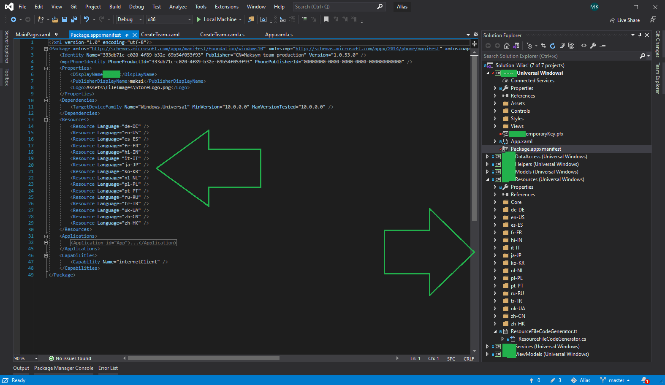Click the feedback icon near Live Share
This screenshot has width=665, height=385.
pyautogui.click(x=653, y=19)
